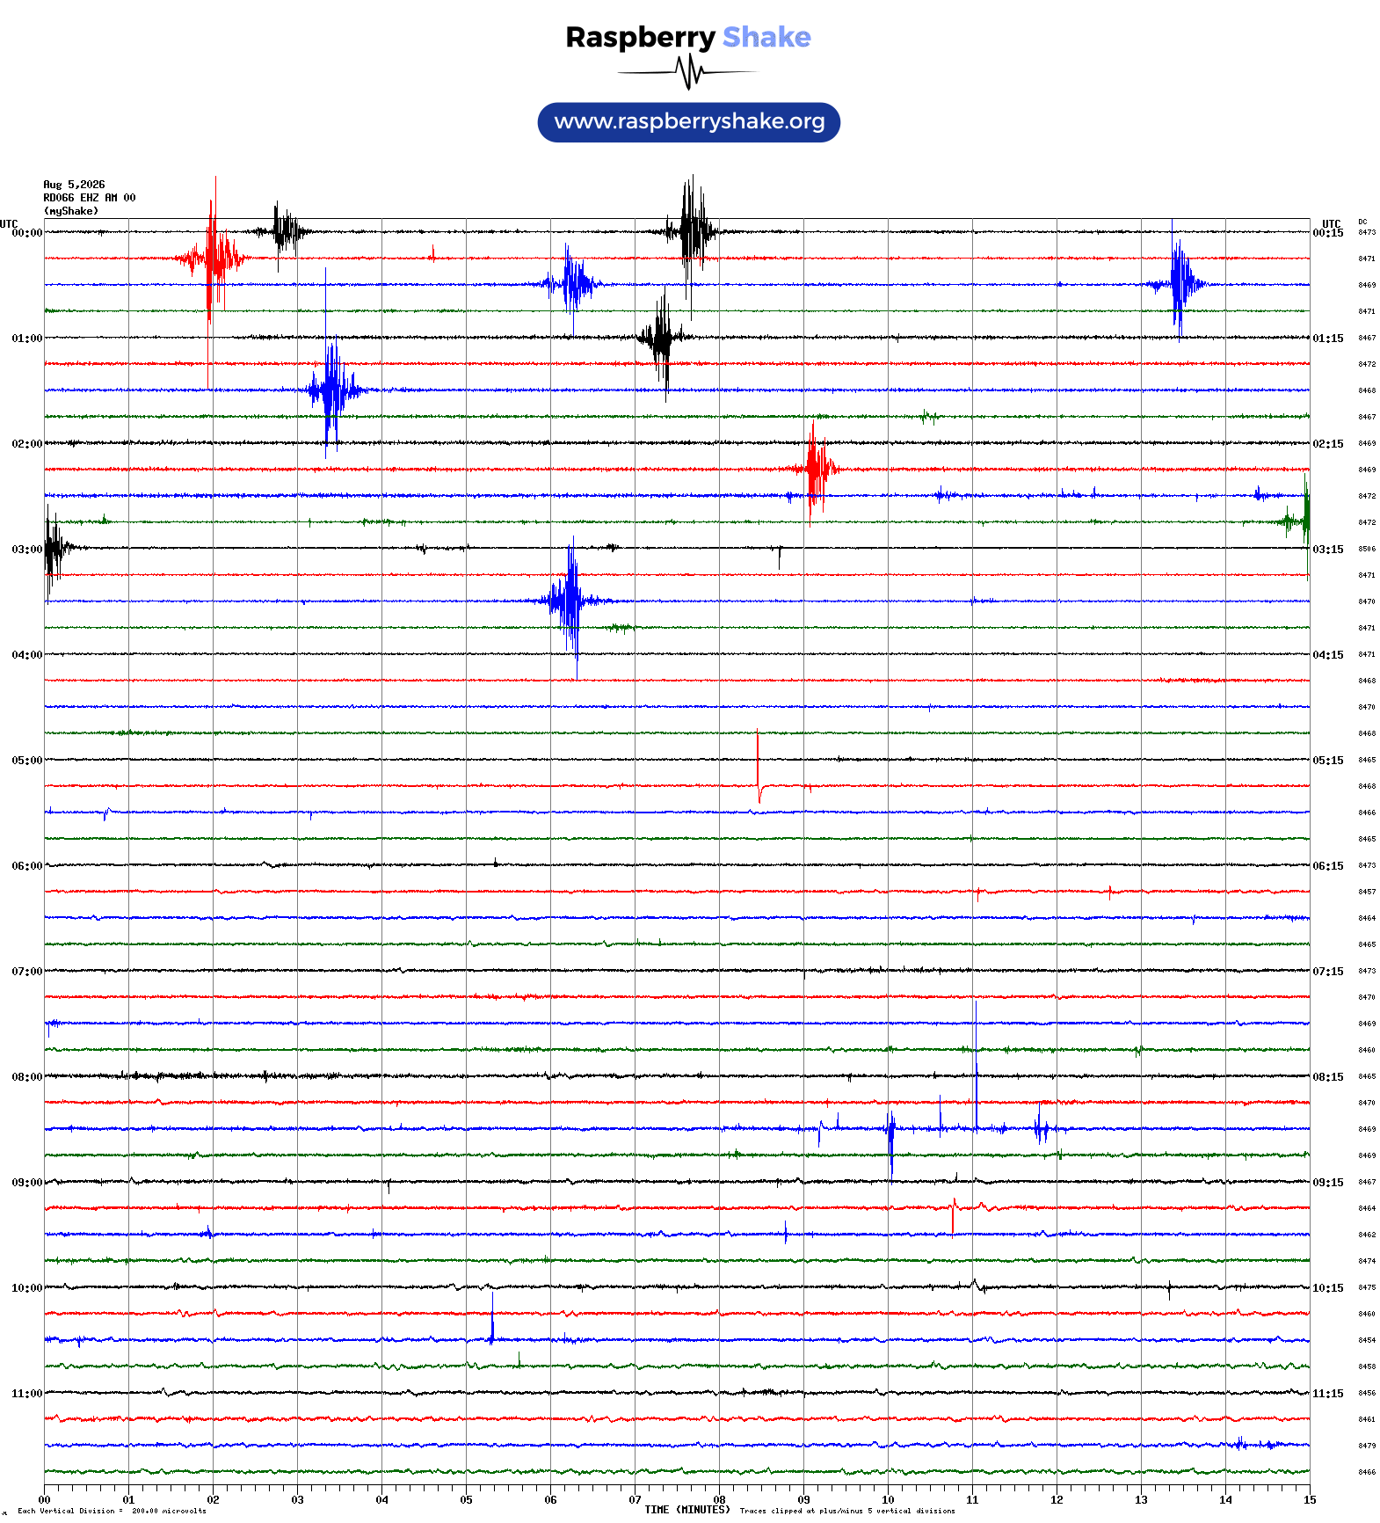The width and height of the screenshot is (1380, 1523).
Task: Select the 03:00 time label
Action: coord(27,550)
